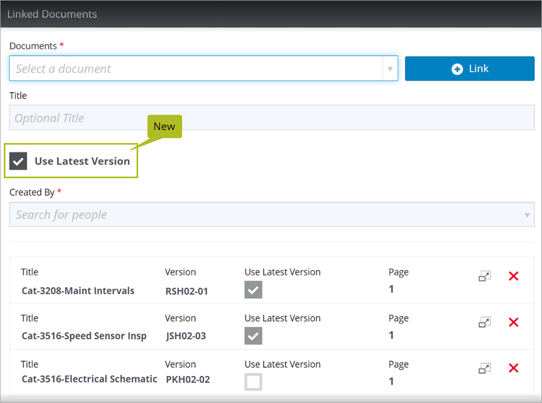Click the Linked Documents panel header
Image resolution: width=542 pixels, height=403 pixels.
(x=271, y=14)
